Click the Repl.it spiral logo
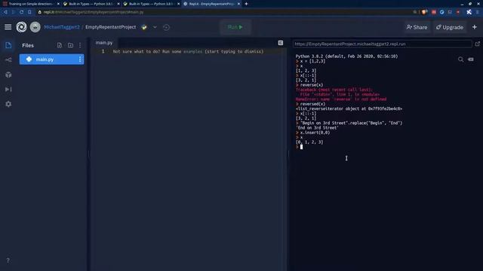The width and height of the screenshot is (483, 271). (21, 27)
